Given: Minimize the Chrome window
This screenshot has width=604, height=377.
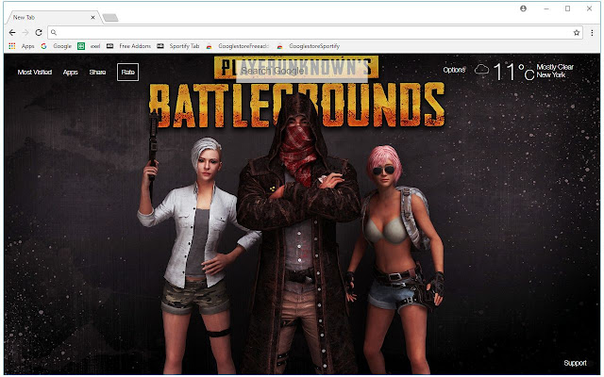Looking at the screenshot, I should (x=546, y=8).
